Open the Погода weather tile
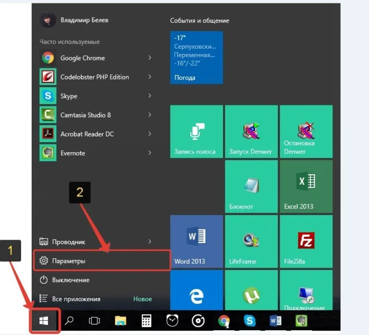This screenshot has width=369, height=335. tap(196, 58)
